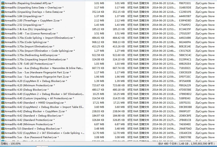The width and height of the screenshot is (217, 147).
Task: Select file name Armadillo 4.42 (CopyMem2 + Debug Blocker + Import Table
Action: click(44, 107)
